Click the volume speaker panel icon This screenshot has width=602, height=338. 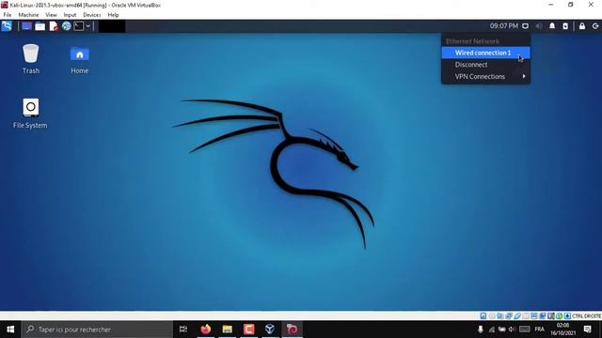pos(539,26)
